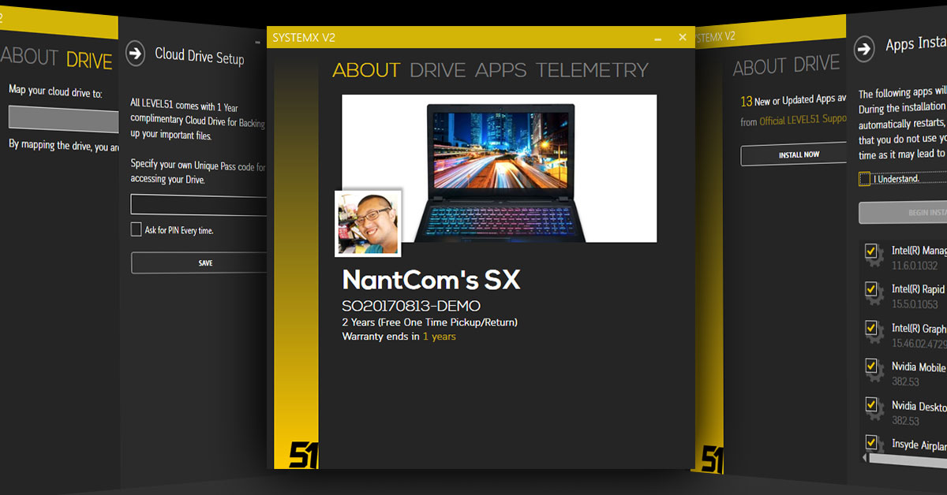Click the Cloud Drive Setup heading
The image size is (947, 495).
(200, 56)
